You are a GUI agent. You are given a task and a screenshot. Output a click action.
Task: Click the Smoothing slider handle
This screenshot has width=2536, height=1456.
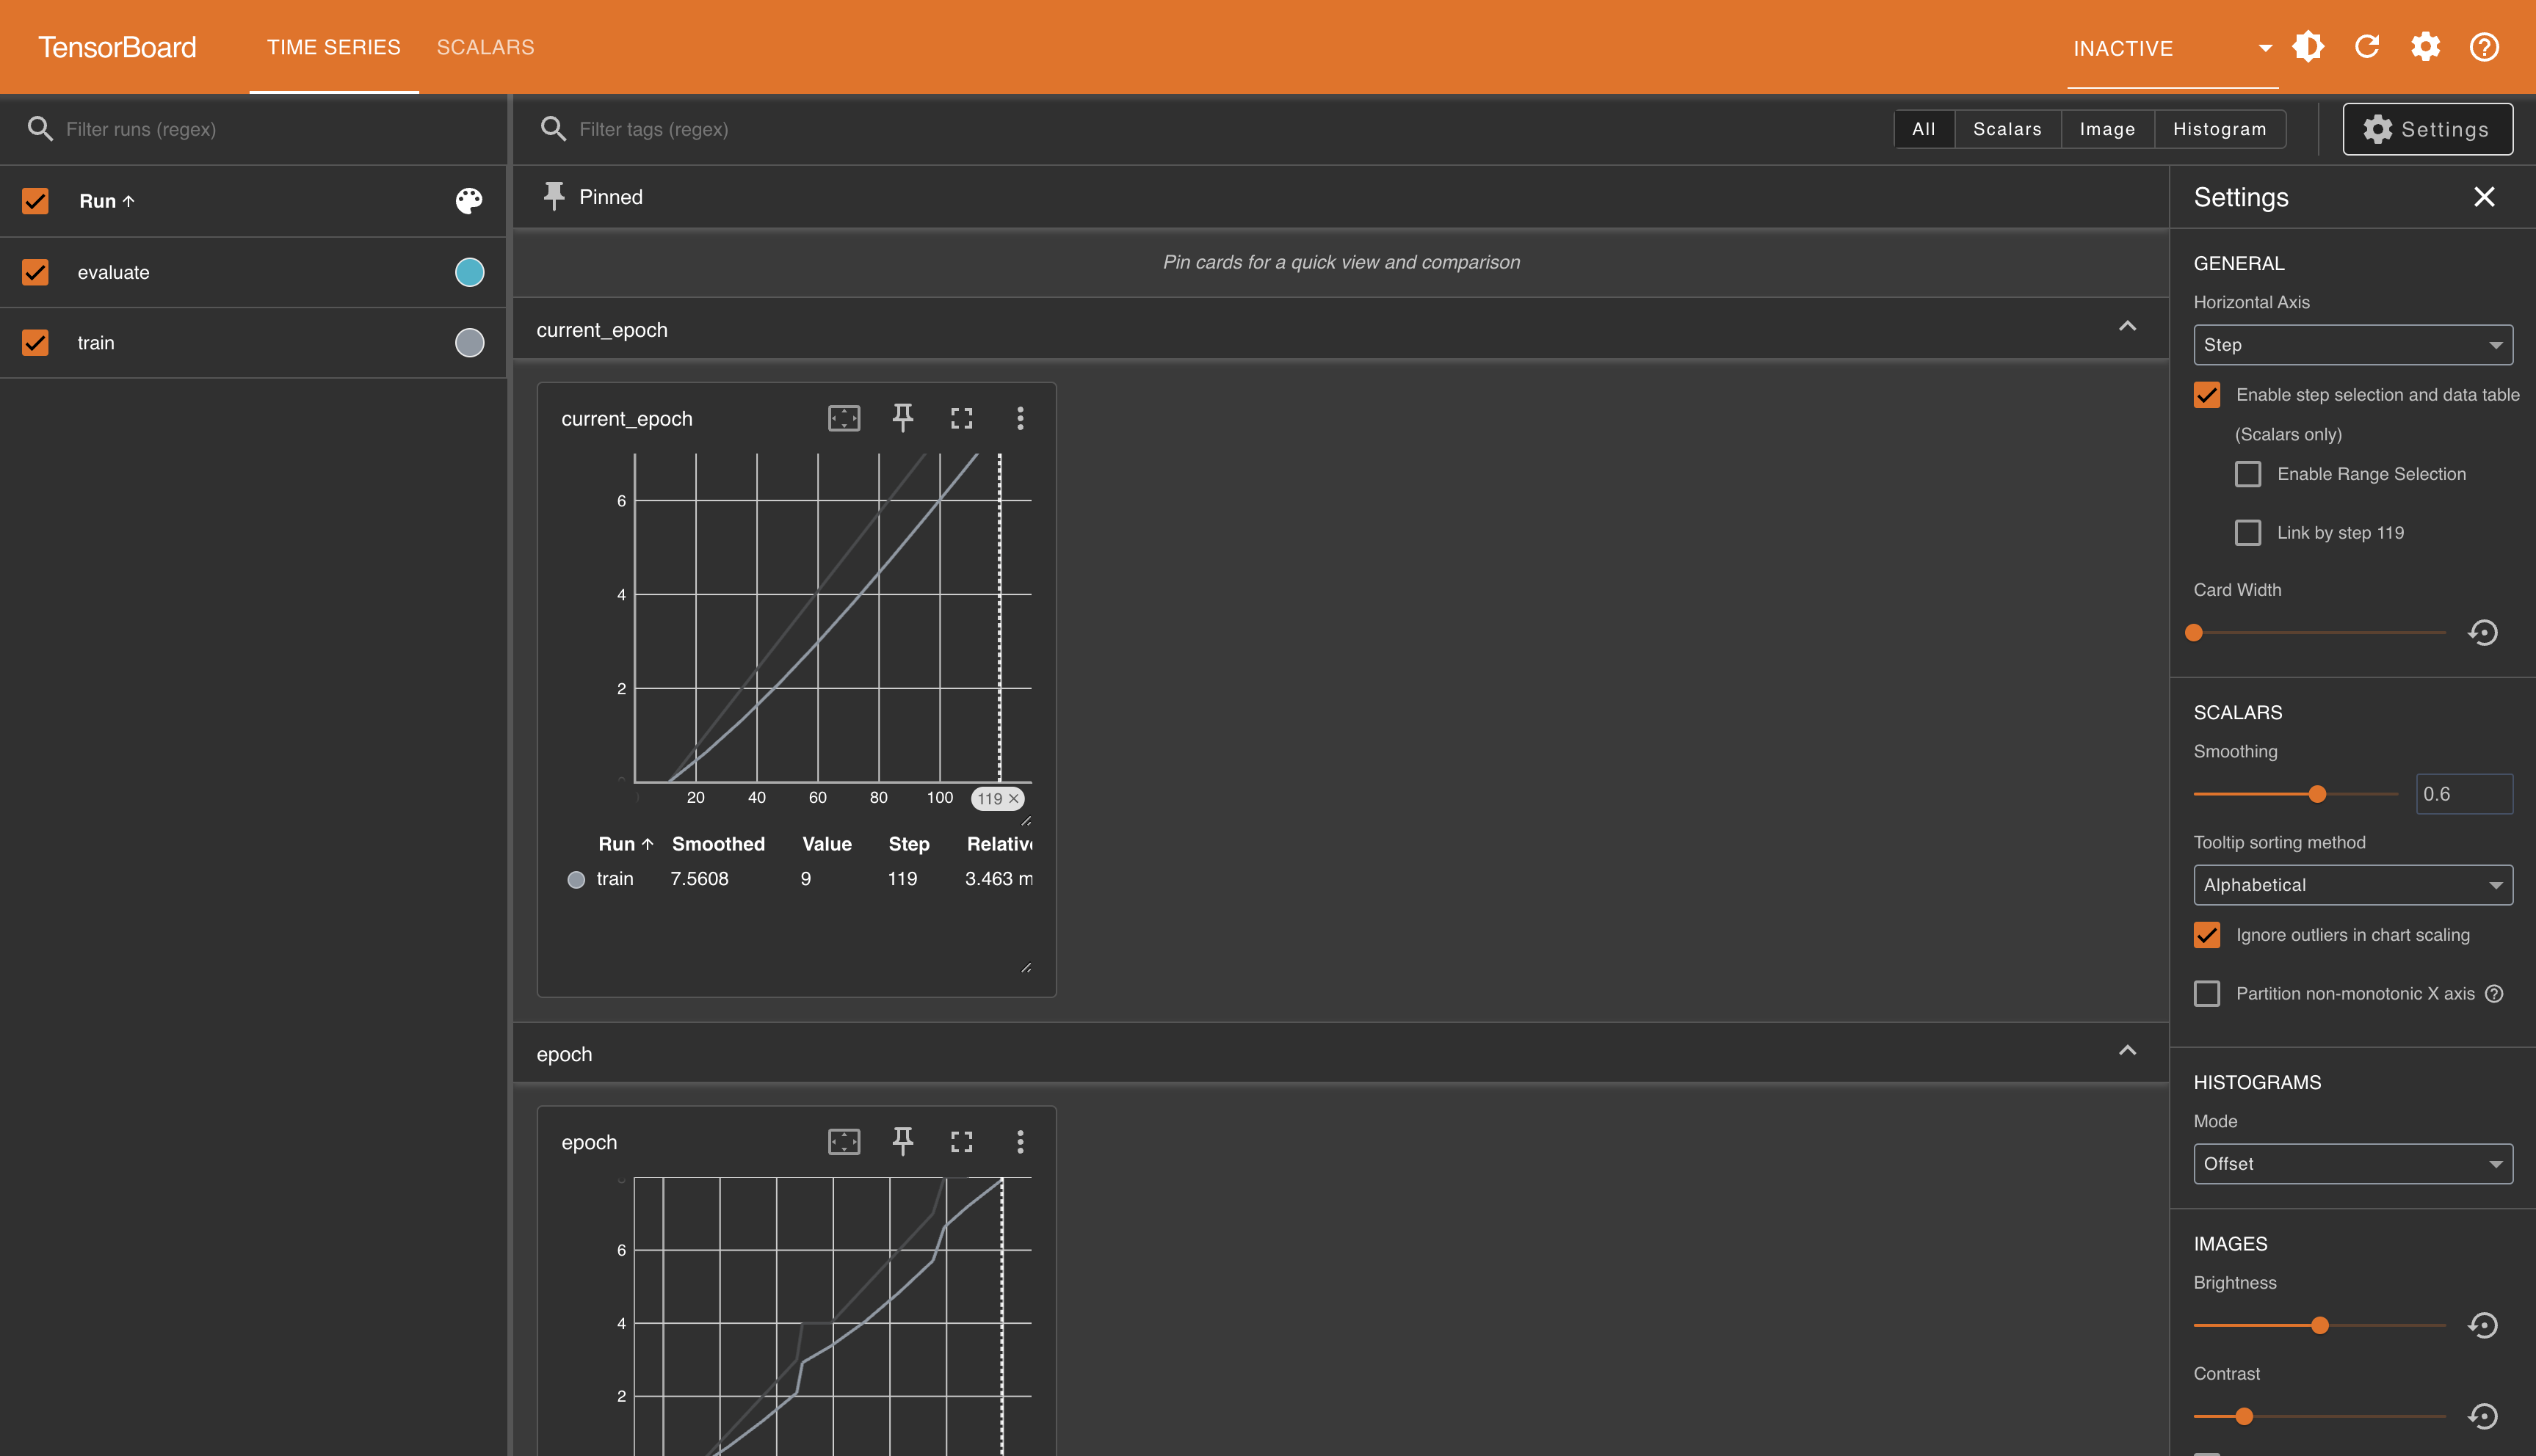tap(2317, 794)
